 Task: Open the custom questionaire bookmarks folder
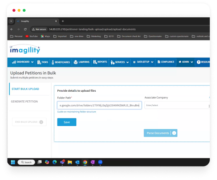coord(177,36)
